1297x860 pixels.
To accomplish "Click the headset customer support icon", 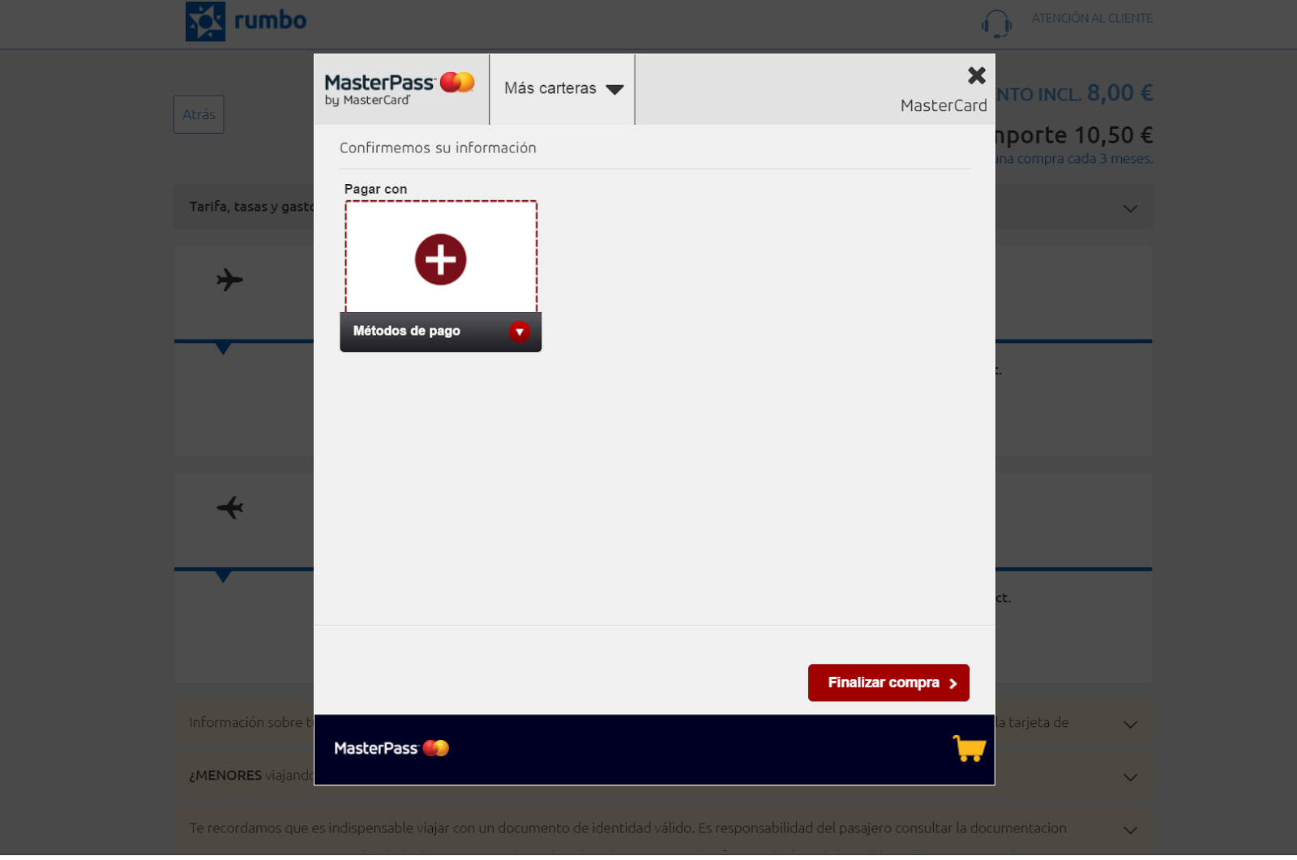I will pyautogui.click(x=997, y=24).
